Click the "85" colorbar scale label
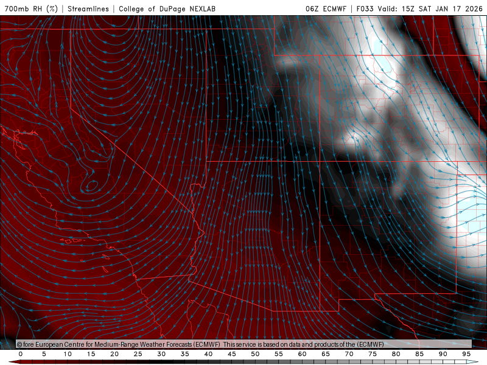The width and height of the screenshot is (487, 365). 419,354
